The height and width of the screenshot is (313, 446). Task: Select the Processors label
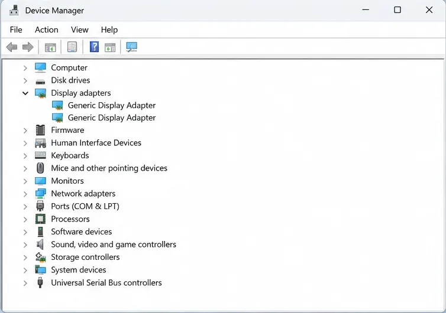point(70,219)
